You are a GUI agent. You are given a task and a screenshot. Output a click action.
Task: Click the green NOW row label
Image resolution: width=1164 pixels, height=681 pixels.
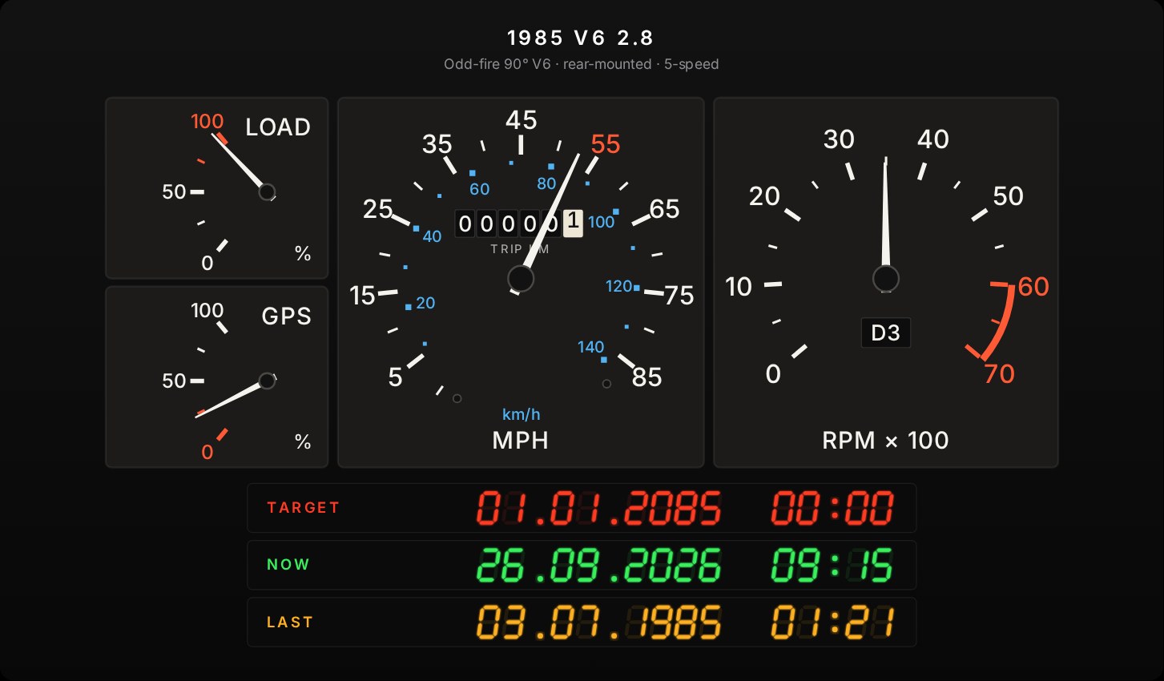coord(288,565)
